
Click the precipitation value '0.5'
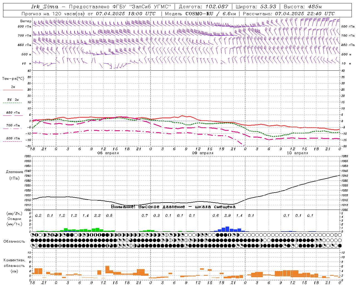click(x=109, y=215)
